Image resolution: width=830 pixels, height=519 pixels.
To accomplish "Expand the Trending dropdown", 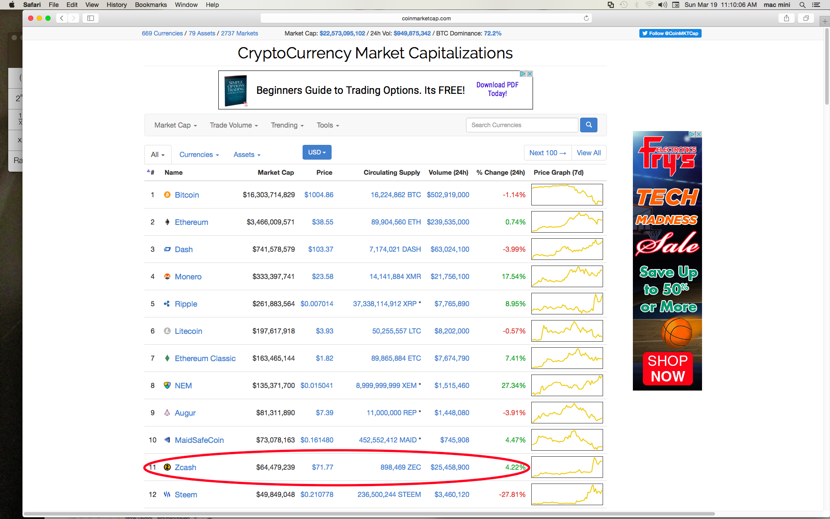I will (x=287, y=125).
